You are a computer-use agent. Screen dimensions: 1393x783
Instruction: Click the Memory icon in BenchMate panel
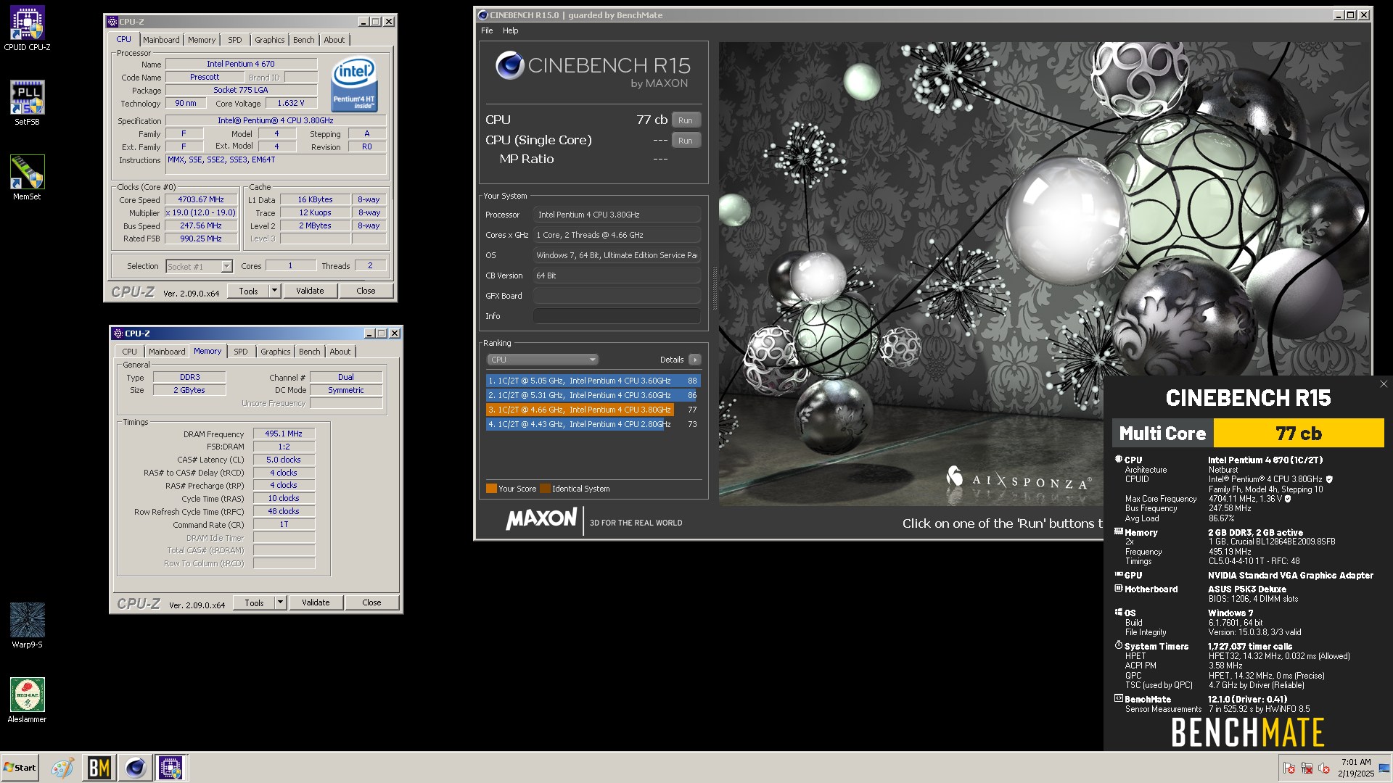pyautogui.click(x=1119, y=531)
